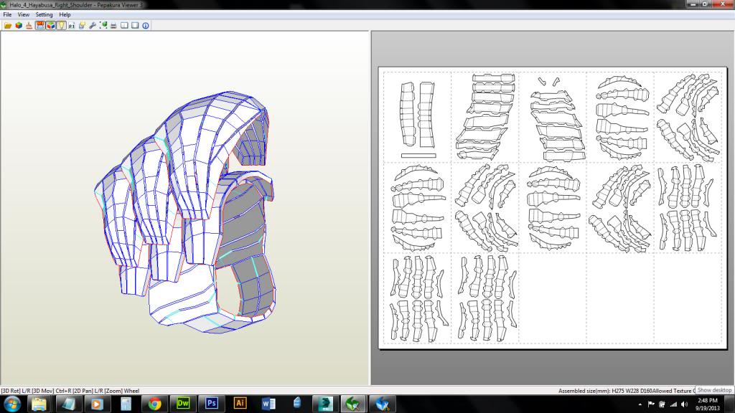Open the Setting menu
735x413 pixels.
pyautogui.click(x=44, y=14)
